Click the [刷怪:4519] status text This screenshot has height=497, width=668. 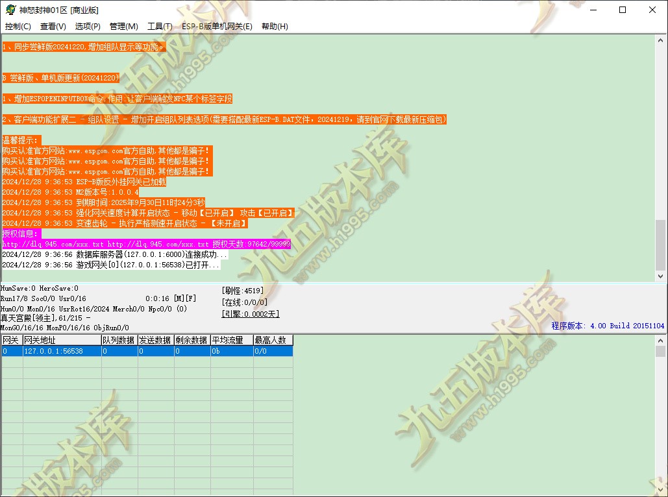click(x=243, y=291)
